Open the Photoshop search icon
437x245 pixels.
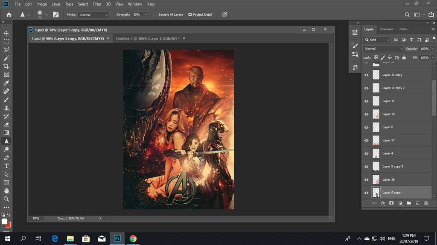coord(407,15)
